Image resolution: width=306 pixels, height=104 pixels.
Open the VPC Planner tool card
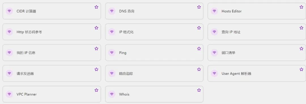click(52, 94)
